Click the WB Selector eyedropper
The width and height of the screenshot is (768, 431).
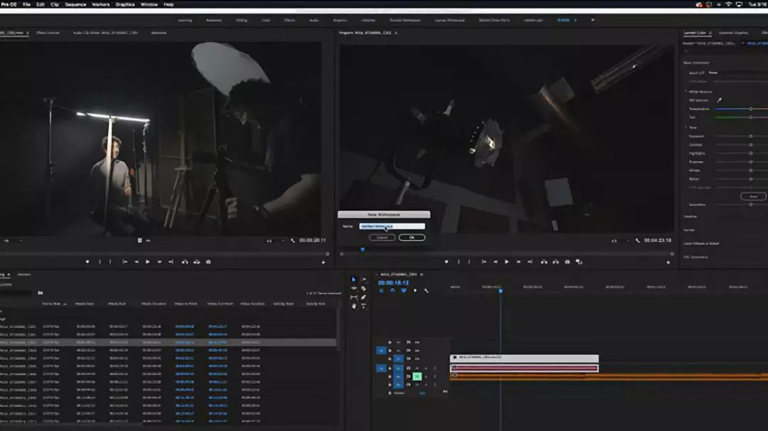click(719, 100)
